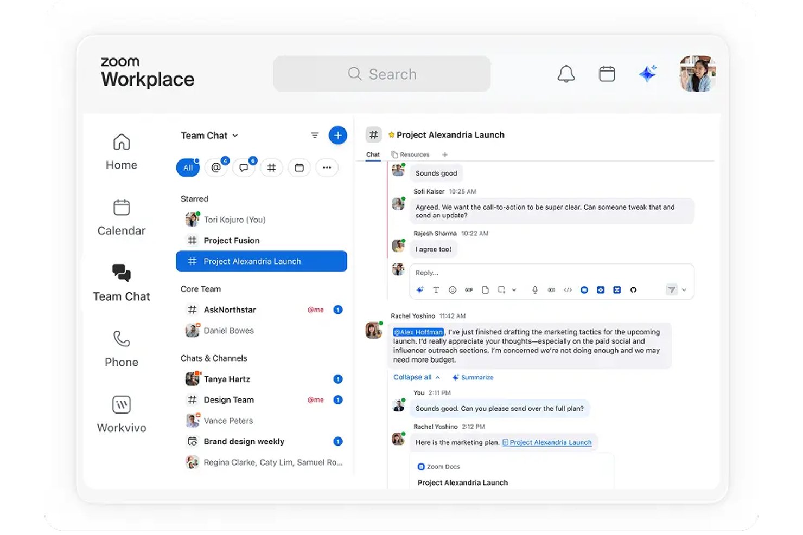Open AI compose sparkle in reply toolbar
The height and width of the screenshot is (535, 803).
419,290
